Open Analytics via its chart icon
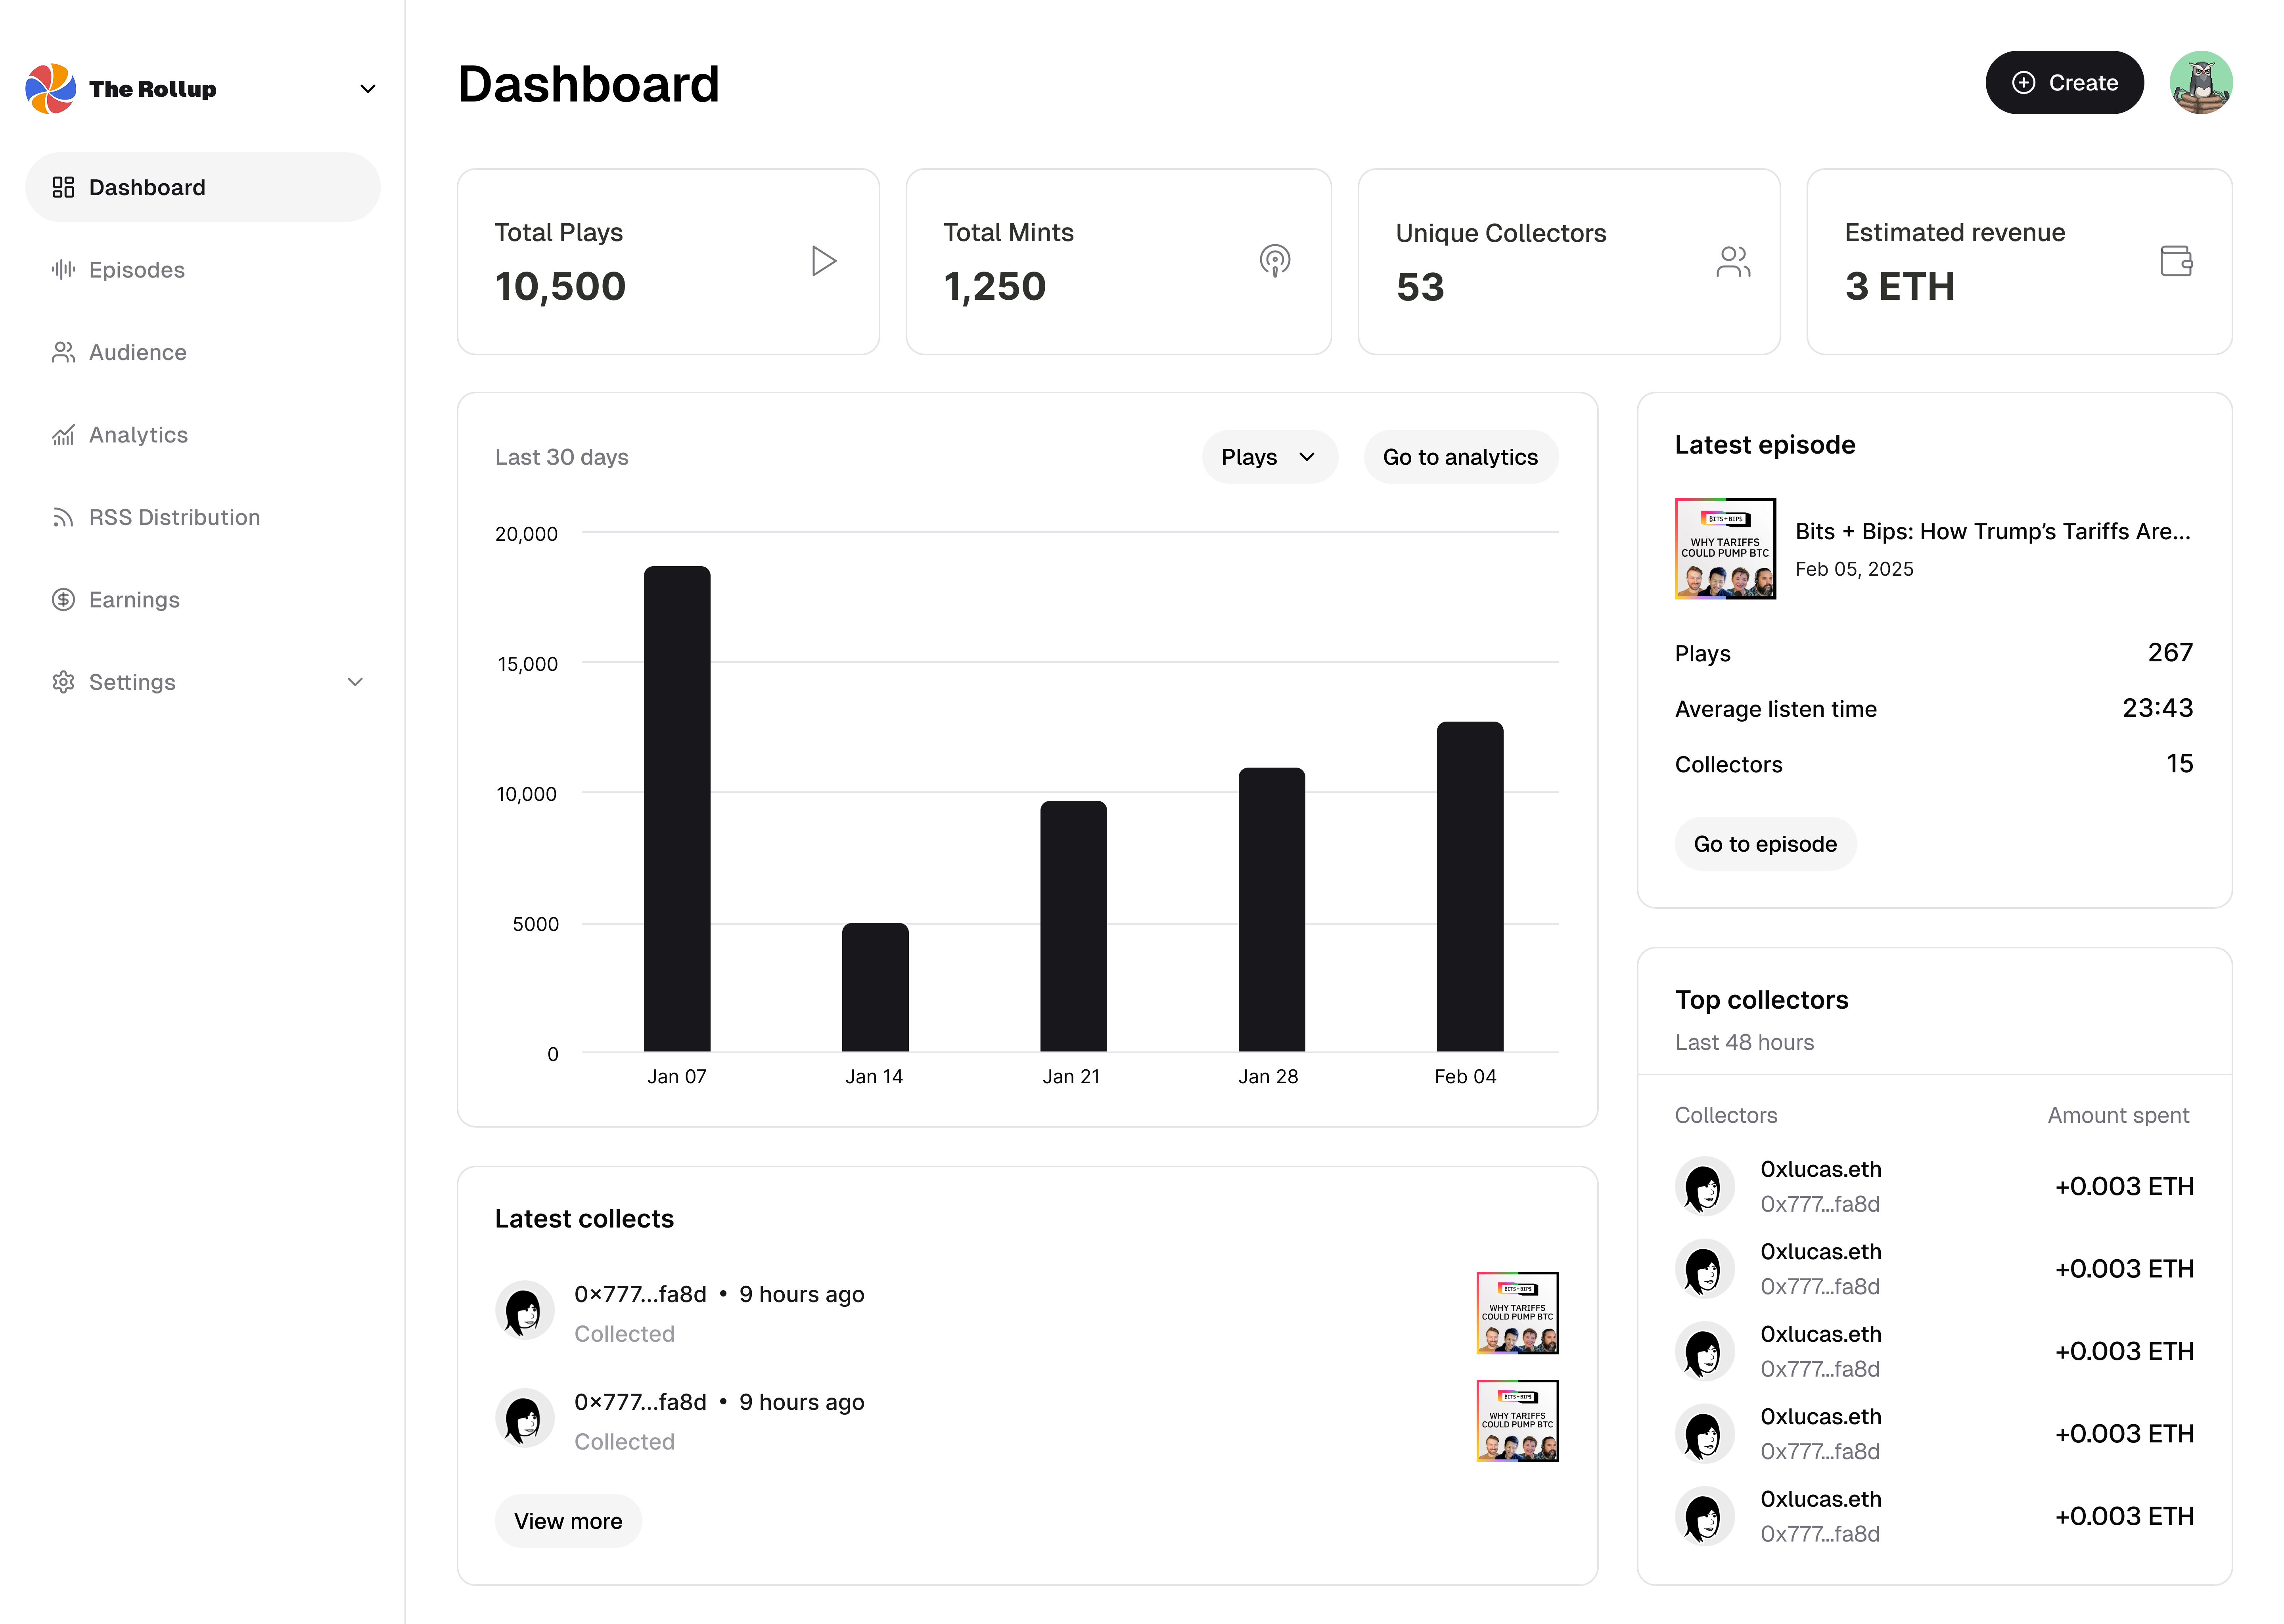Viewport: 2284px width, 1624px height. point(63,434)
